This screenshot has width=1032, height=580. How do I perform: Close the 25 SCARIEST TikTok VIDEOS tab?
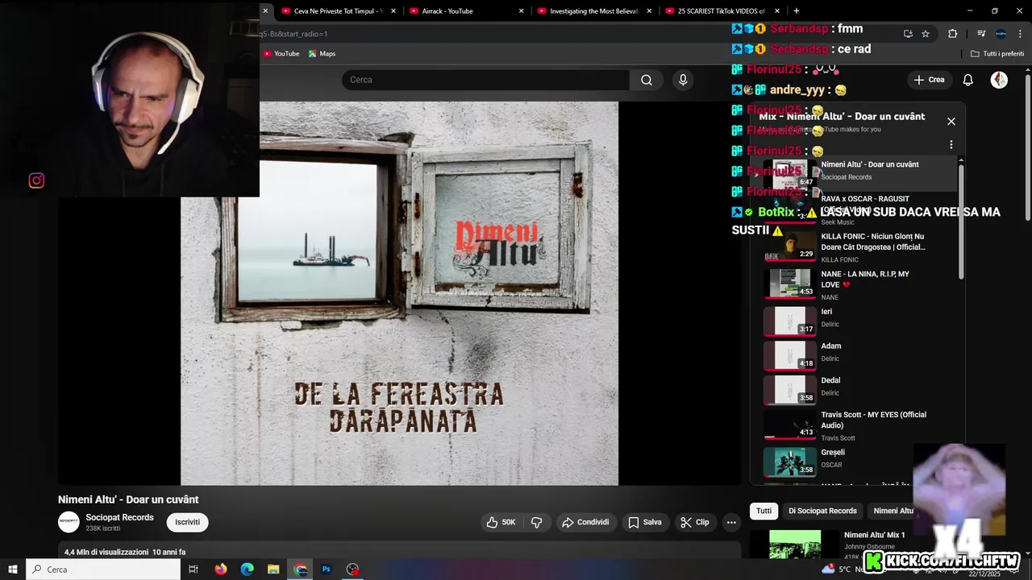777,10
